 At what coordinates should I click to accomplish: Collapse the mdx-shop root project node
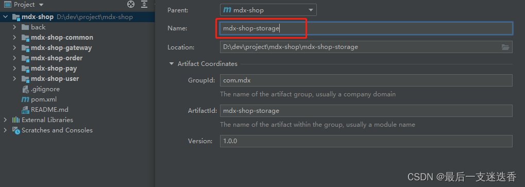[x=5, y=16]
